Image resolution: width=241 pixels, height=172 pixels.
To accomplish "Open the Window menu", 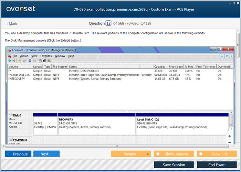I will point(60,56).
